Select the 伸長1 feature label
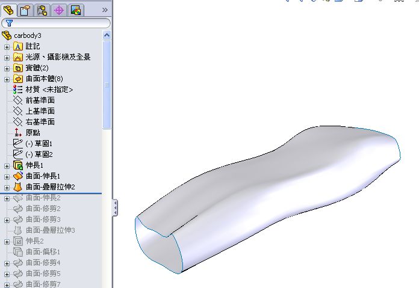The width and height of the screenshot is (419, 288). [34, 165]
